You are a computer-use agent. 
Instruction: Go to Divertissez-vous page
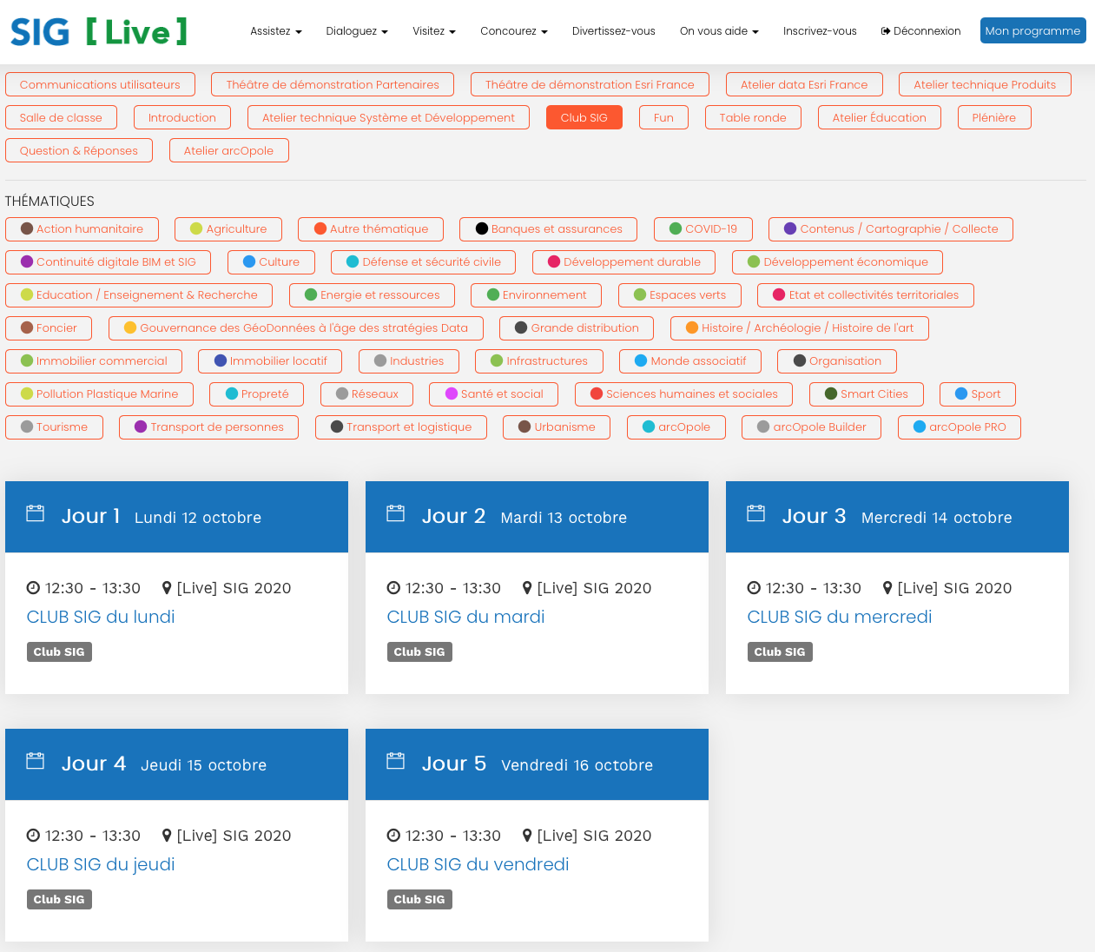[x=614, y=31]
